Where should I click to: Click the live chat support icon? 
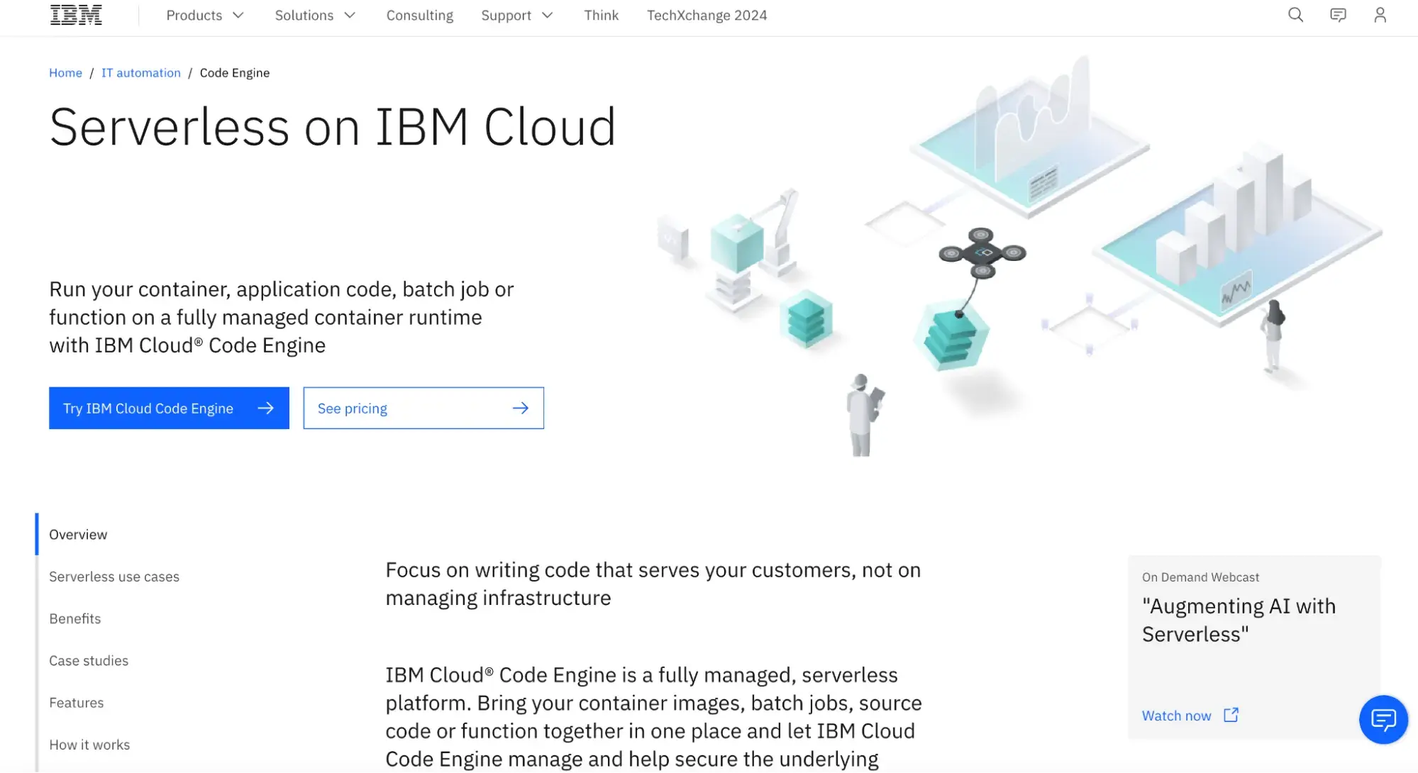[x=1384, y=718]
